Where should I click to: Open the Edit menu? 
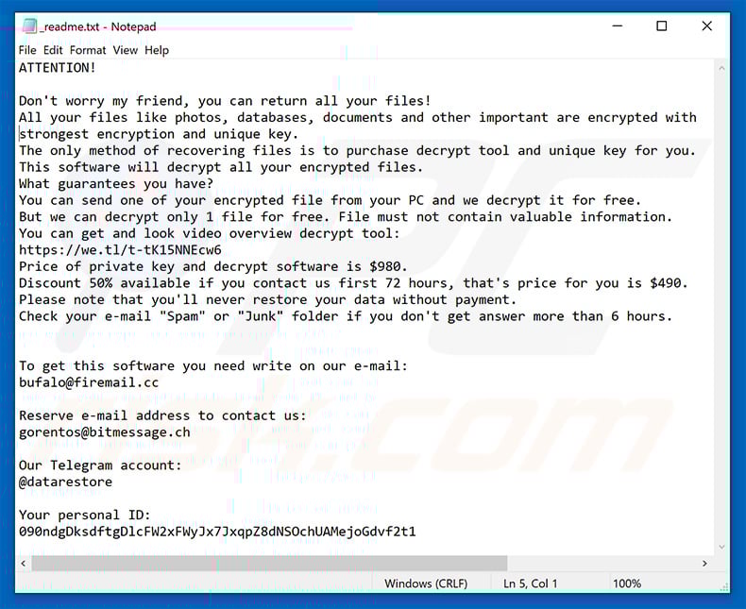pos(53,50)
